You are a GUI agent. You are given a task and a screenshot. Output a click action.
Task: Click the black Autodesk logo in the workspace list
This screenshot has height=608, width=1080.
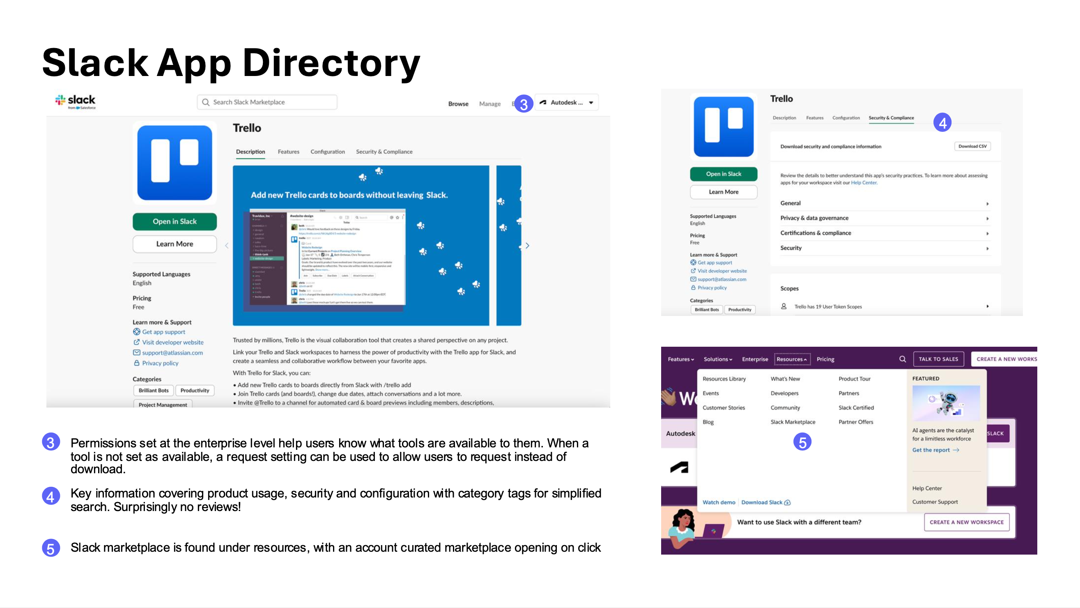[x=679, y=467]
